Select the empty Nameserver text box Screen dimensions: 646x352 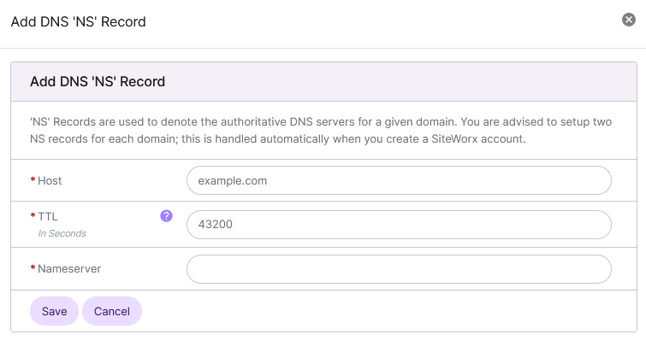click(x=399, y=268)
